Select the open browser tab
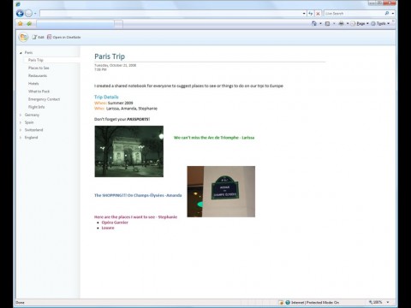The width and height of the screenshot is (411, 308). [75, 24]
